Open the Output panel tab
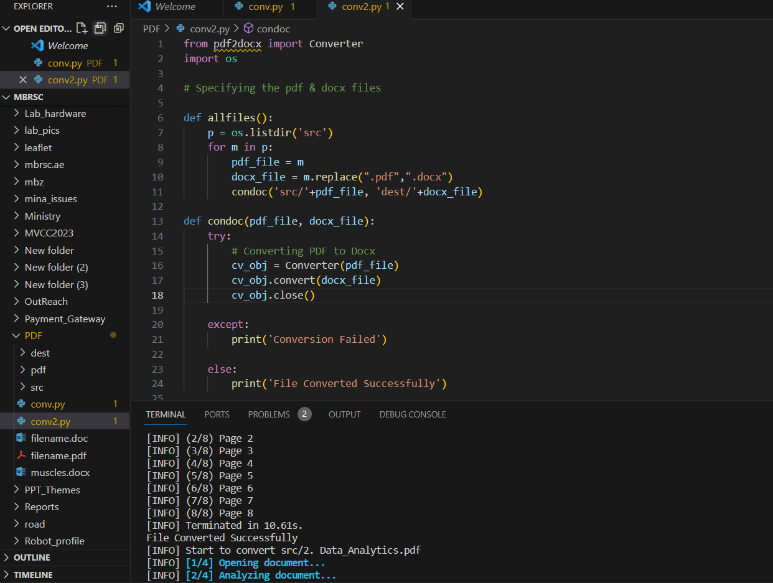The width and height of the screenshot is (773, 583). point(345,414)
